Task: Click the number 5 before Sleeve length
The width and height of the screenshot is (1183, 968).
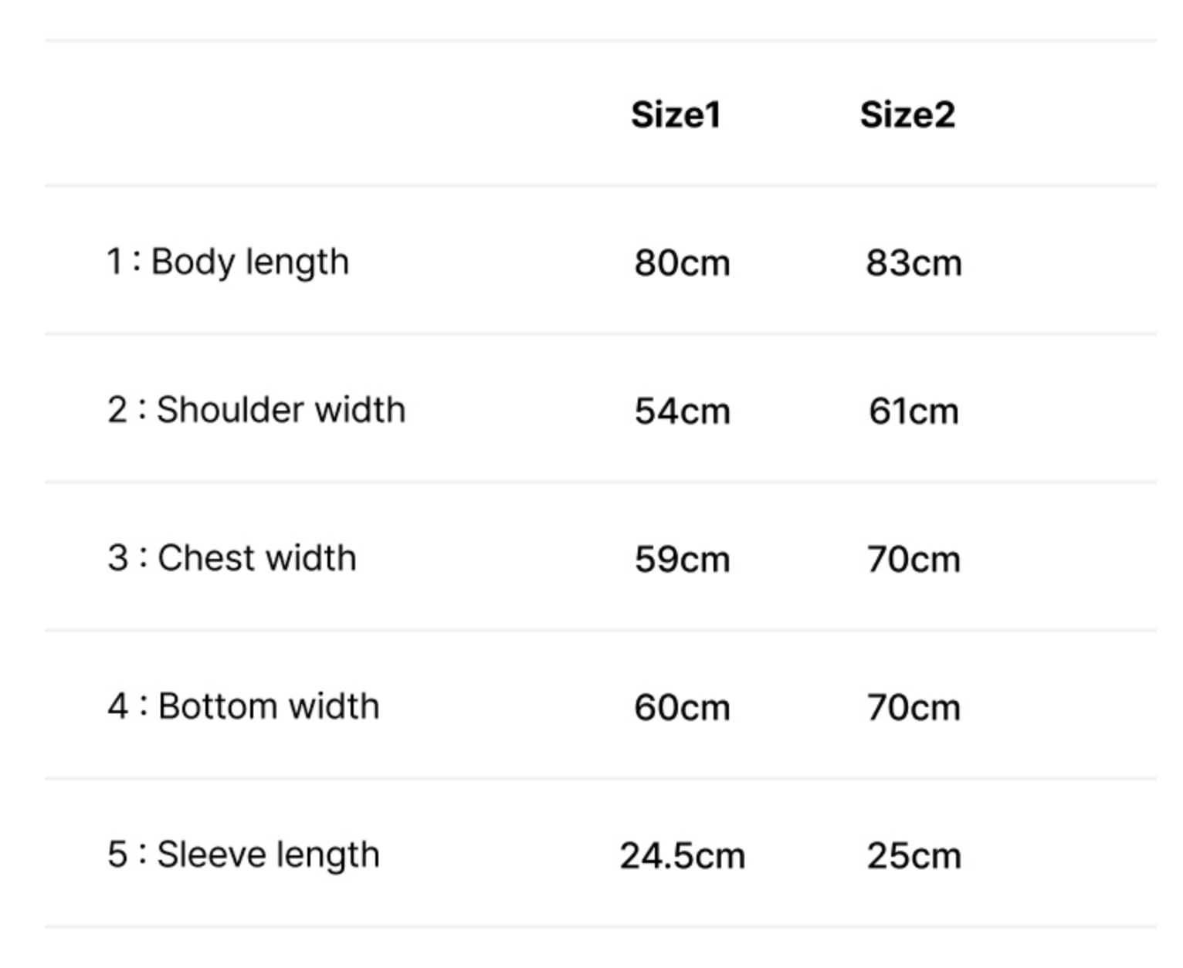Action: (117, 855)
